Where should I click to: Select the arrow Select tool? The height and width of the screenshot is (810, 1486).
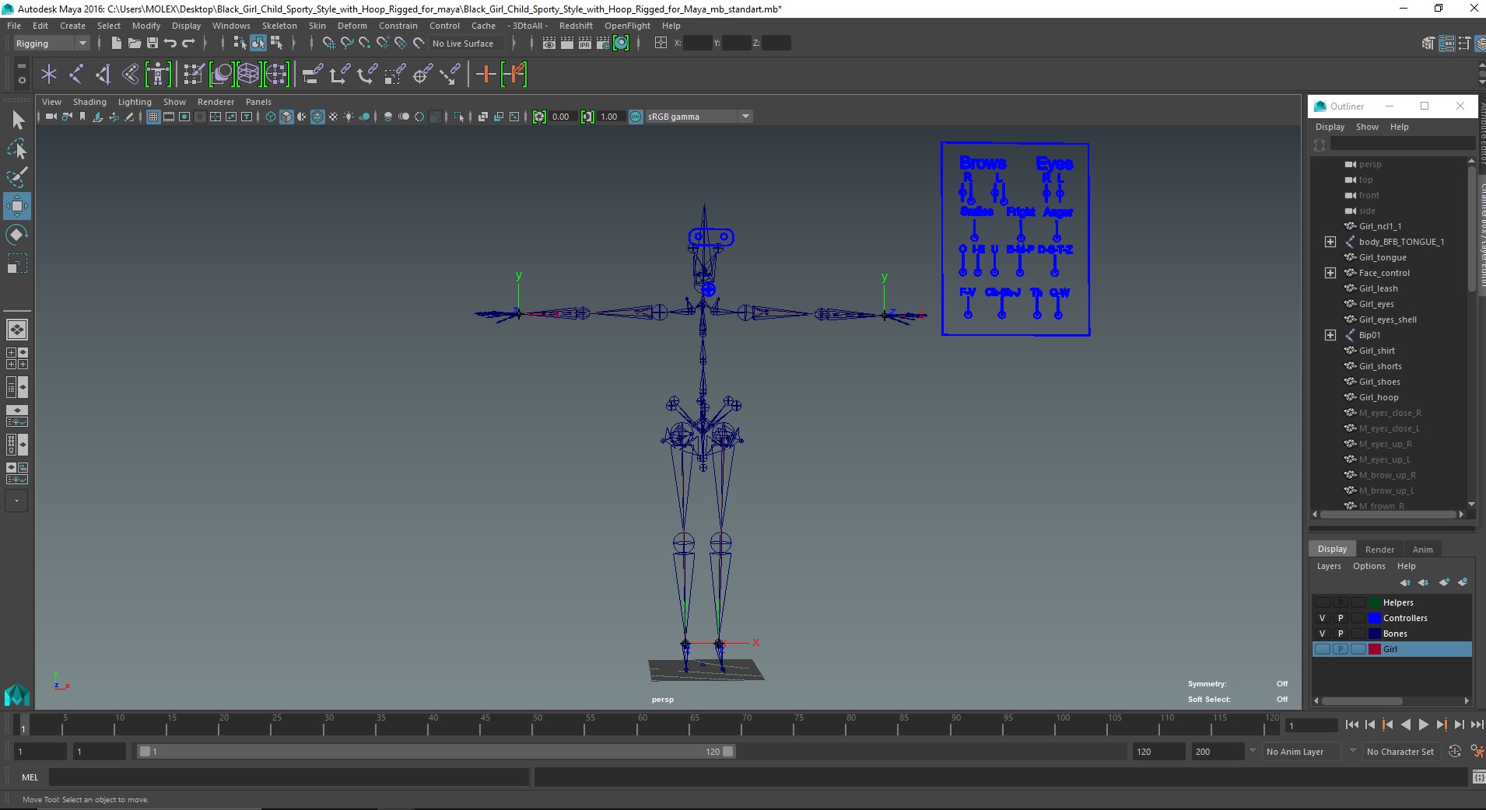click(17, 120)
